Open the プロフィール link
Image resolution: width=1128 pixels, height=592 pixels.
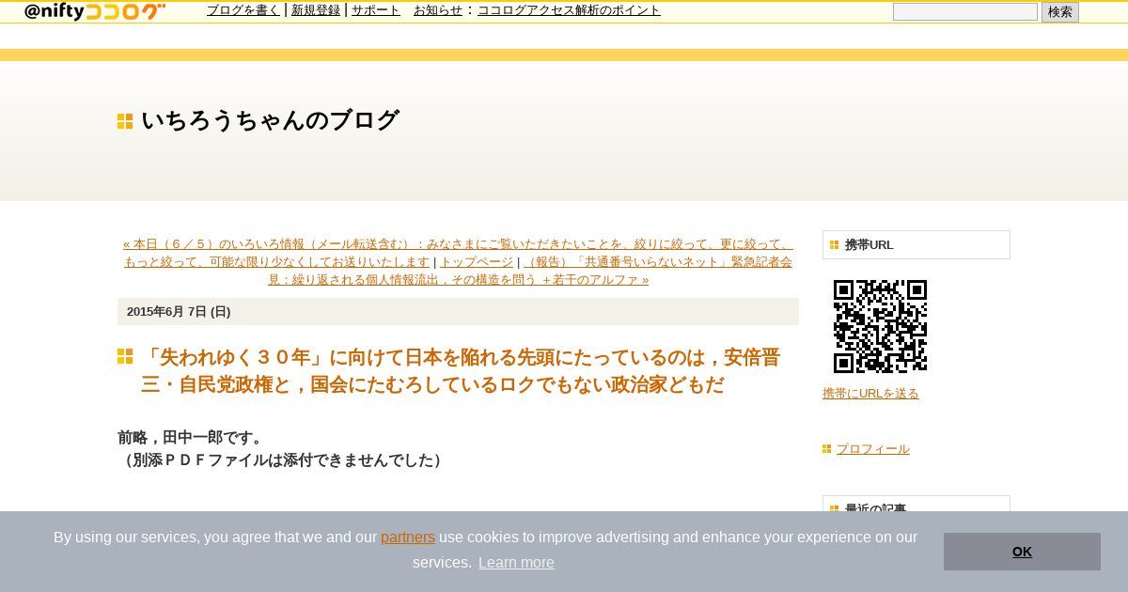[873, 449]
